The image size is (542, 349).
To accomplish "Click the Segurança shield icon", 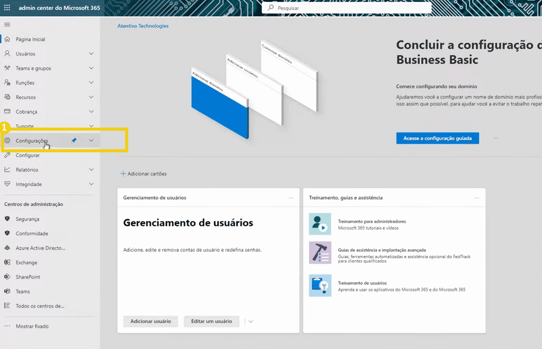I will [x=7, y=219].
